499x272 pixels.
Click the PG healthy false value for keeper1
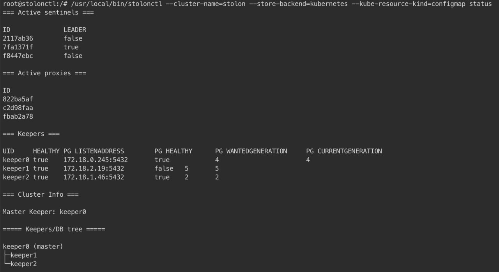(164, 169)
